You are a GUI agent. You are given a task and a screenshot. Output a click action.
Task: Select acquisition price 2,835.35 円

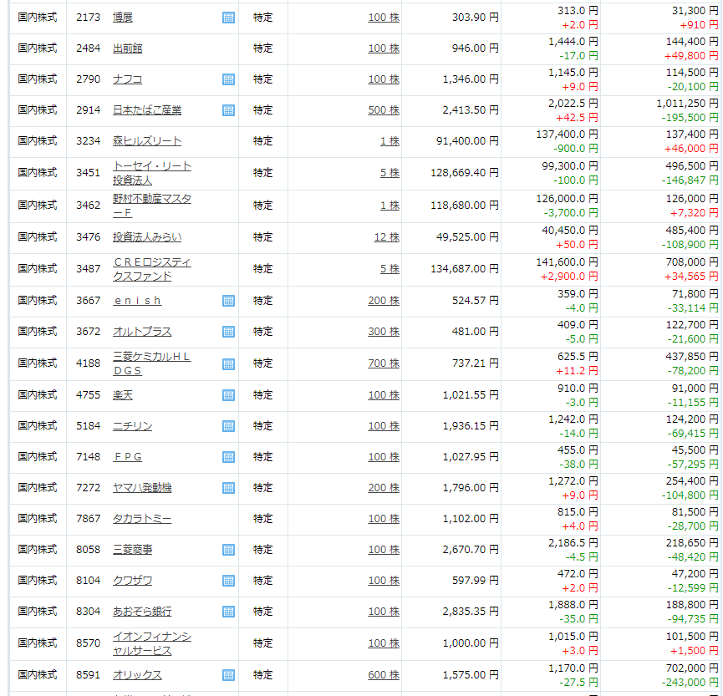coord(471,611)
